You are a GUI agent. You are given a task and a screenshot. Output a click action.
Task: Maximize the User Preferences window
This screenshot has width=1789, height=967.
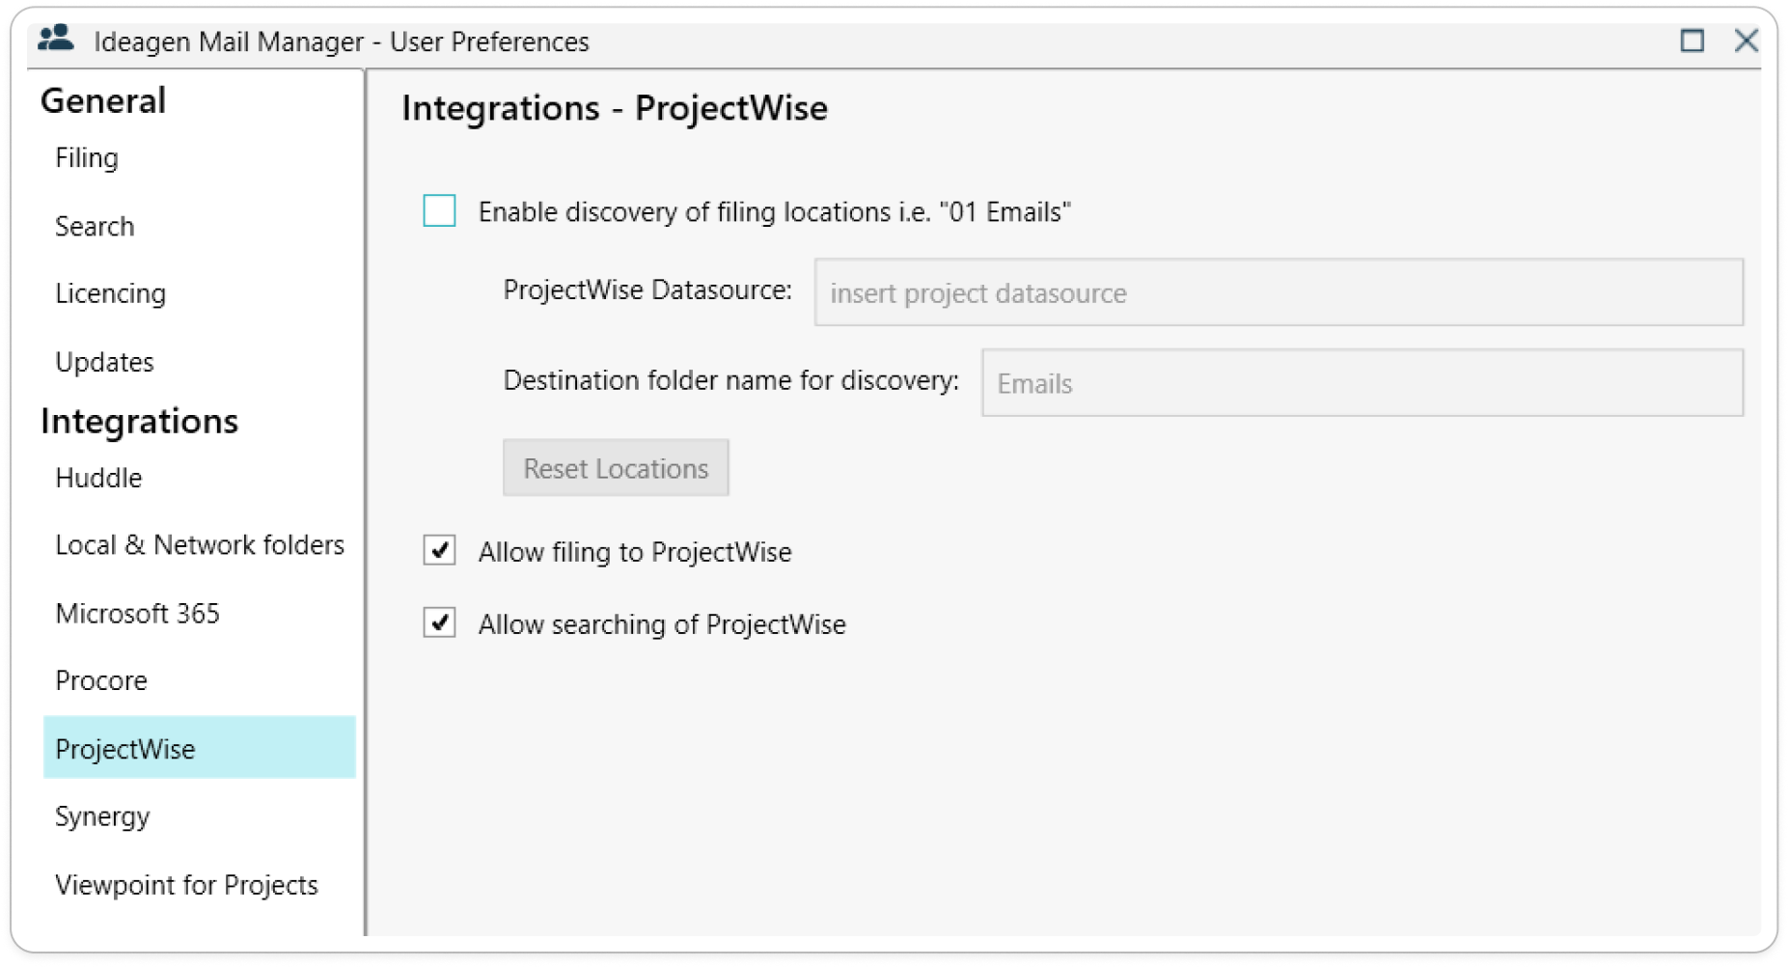tap(1692, 41)
